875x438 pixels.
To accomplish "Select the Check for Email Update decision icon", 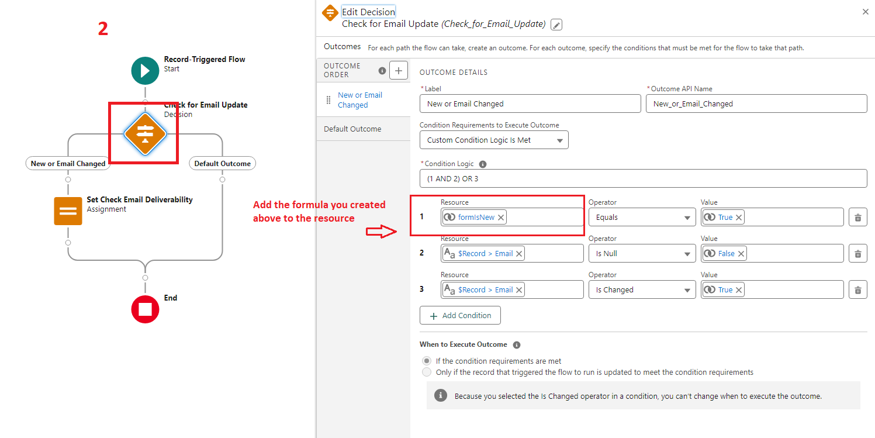I will click(x=145, y=133).
